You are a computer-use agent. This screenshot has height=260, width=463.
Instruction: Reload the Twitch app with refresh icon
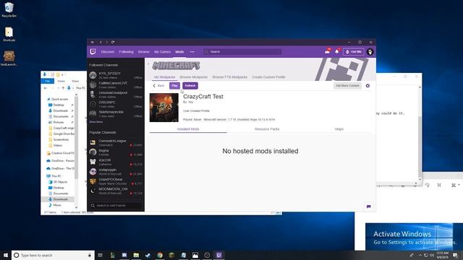coord(113,42)
